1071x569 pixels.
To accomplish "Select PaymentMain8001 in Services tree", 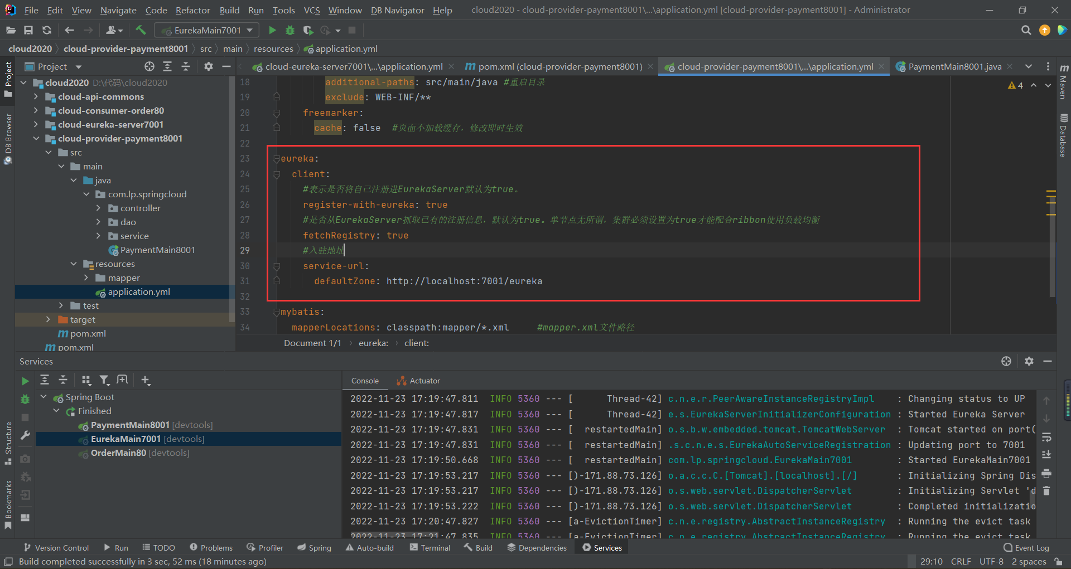I will tap(129, 425).
